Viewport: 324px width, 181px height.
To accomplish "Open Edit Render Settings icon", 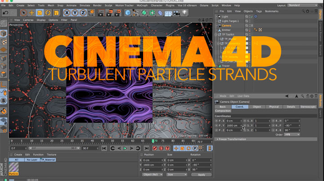I will click(117, 13).
